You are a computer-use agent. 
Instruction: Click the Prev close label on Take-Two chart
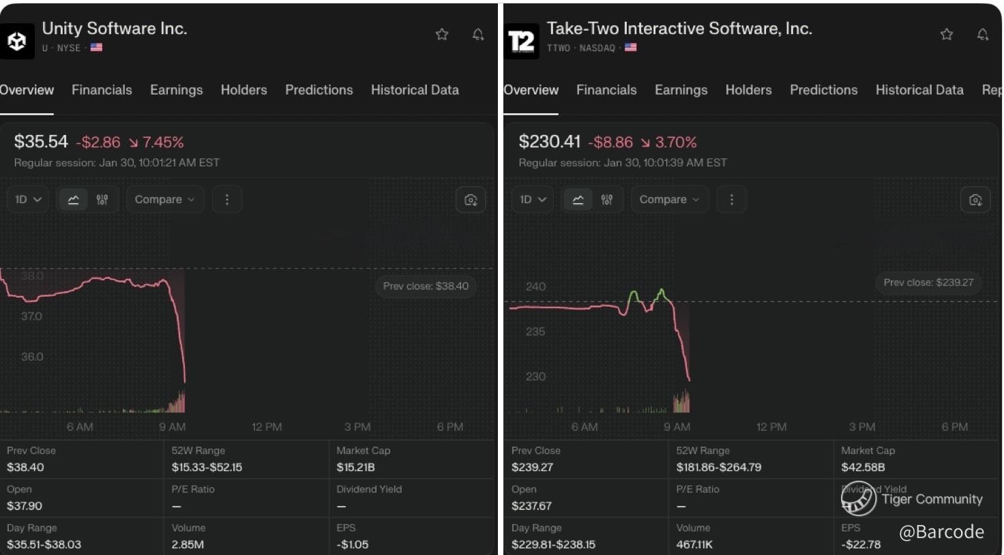pos(928,282)
